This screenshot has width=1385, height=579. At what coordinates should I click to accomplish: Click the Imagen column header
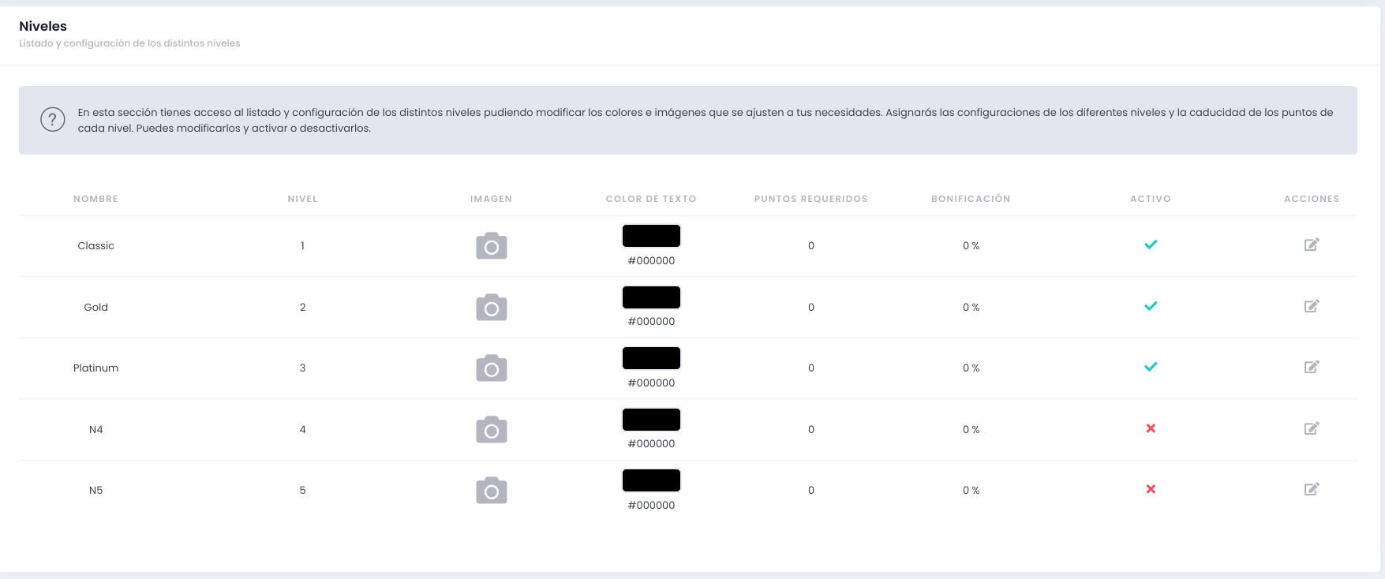pyautogui.click(x=491, y=199)
